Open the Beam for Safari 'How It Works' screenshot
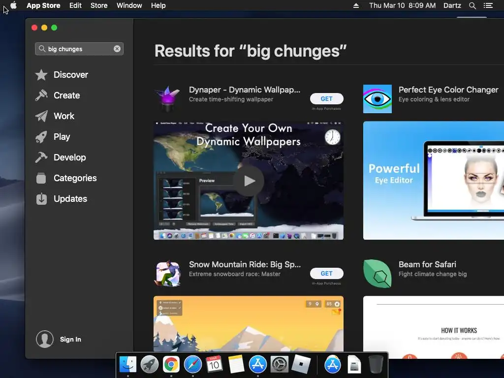This screenshot has height=378, width=504. pyautogui.click(x=434, y=327)
